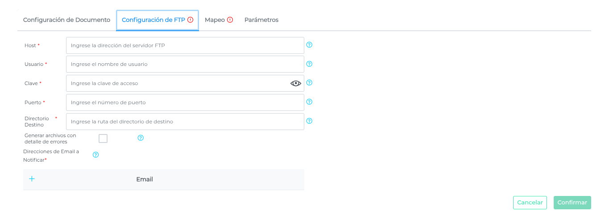Click help icon next to Puerto field

(x=309, y=102)
